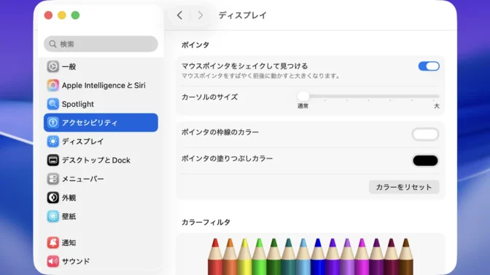Click the 一般 gear icon in sidebar
Viewport: 490px width, 275px height.
(52, 66)
